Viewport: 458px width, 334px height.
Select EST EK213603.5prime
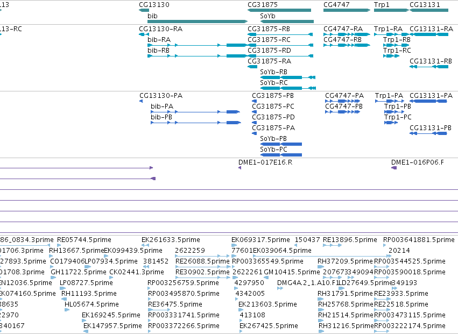pos(241,310)
